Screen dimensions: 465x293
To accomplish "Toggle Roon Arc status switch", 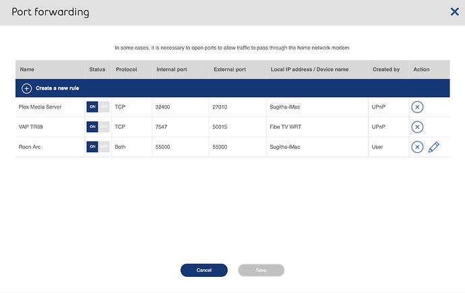I will point(98,147).
